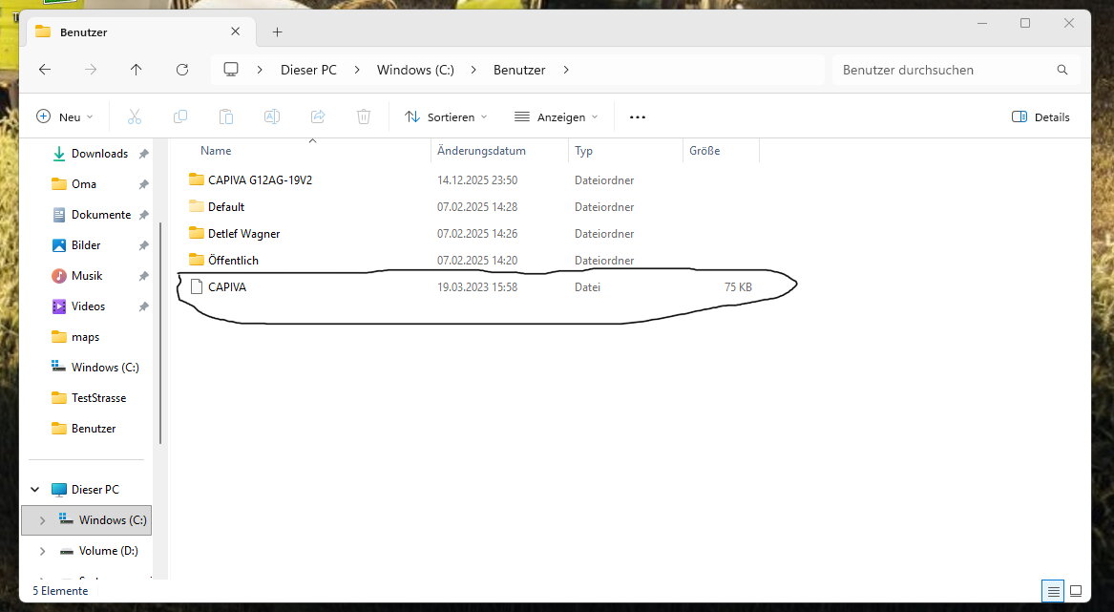The height and width of the screenshot is (612, 1114).
Task: Open a new tab with plus button
Action: tap(278, 32)
